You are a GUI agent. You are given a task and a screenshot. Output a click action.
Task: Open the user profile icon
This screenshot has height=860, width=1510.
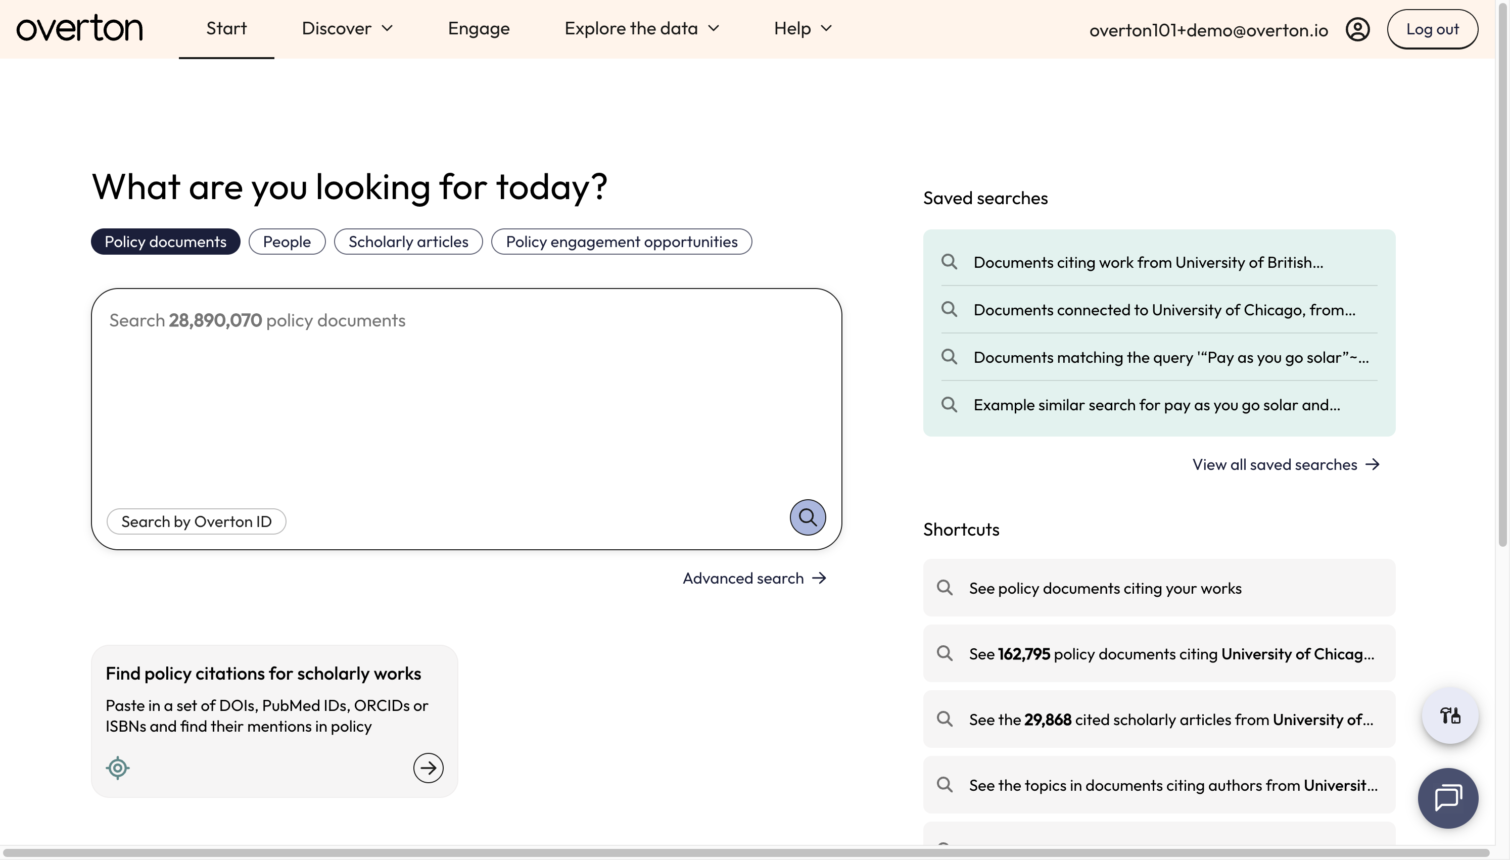click(1357, 29)
